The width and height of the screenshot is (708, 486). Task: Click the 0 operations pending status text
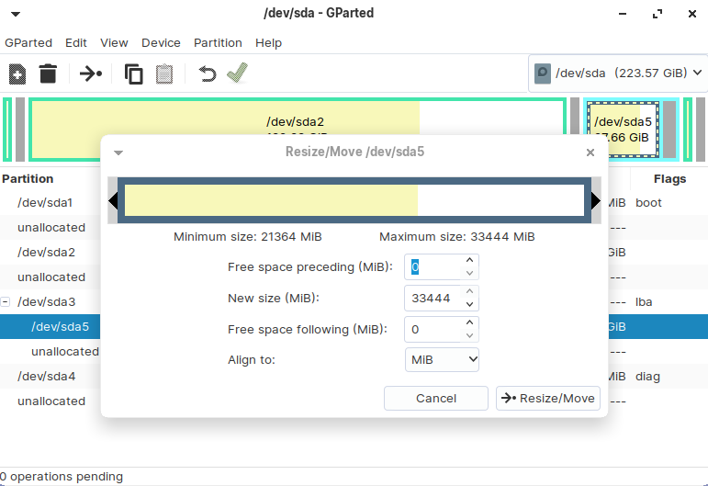coord(62,477)
